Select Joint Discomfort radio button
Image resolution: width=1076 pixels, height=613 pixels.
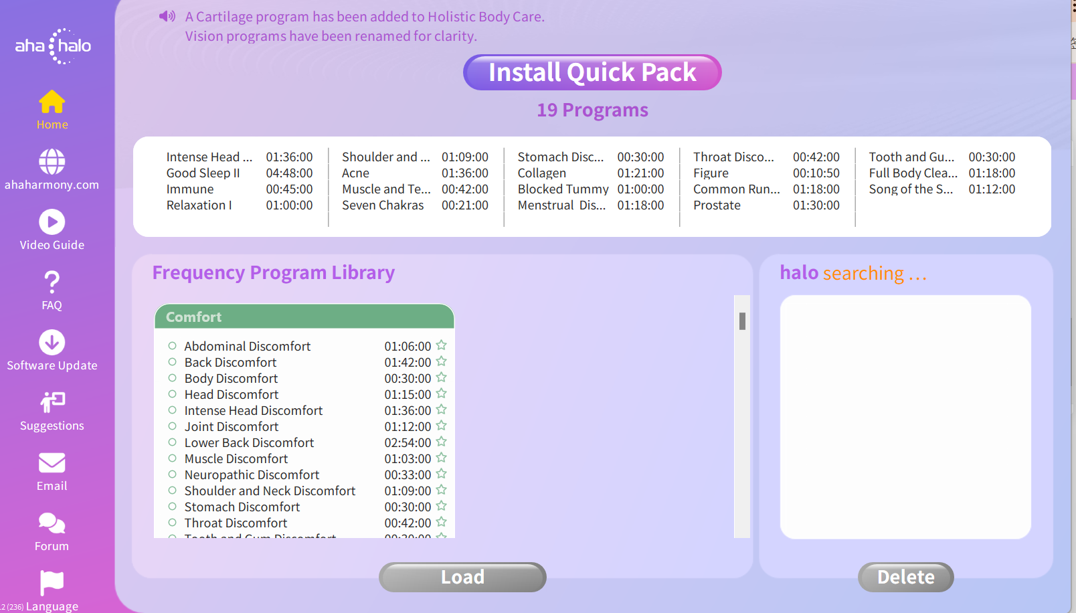coord(172,426)
